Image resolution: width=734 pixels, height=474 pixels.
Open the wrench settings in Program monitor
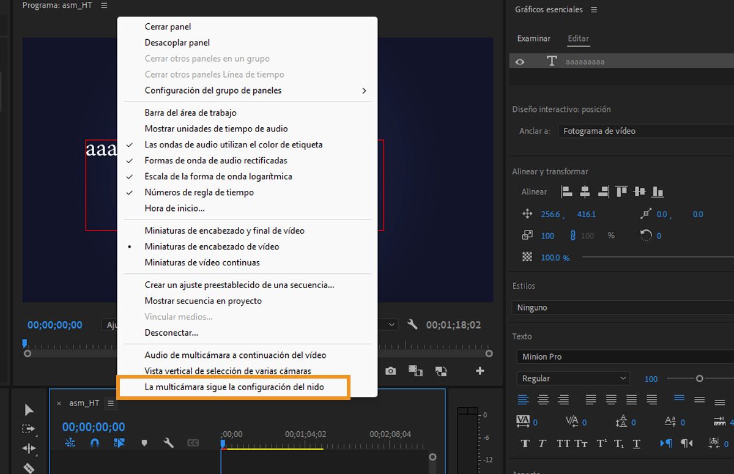(412, 325)
